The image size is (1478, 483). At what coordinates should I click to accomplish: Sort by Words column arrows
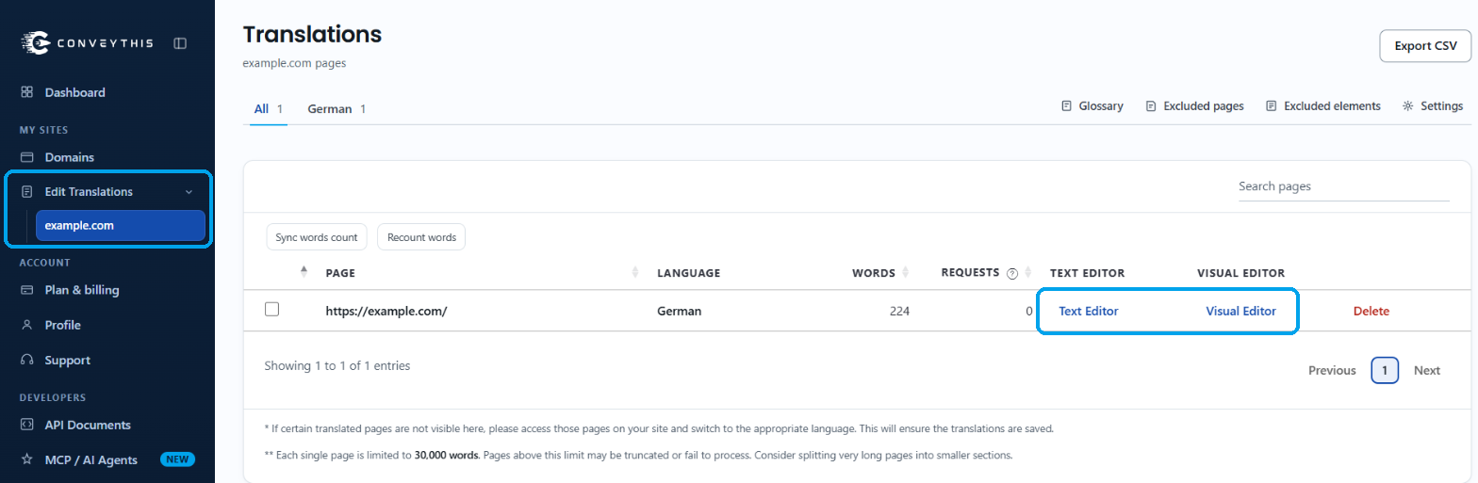click(x=905, y=272)
